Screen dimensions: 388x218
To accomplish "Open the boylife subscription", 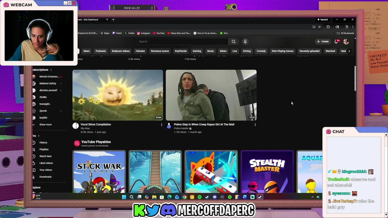I will (x=43, y=118).
